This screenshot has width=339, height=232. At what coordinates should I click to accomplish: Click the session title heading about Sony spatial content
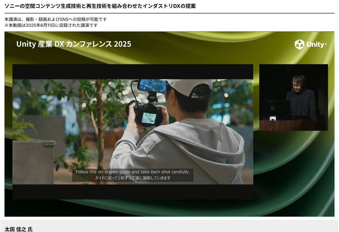click(100, 6)
